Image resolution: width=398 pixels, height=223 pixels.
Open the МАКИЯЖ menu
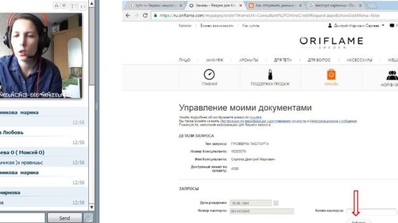[x=215, y=60]
